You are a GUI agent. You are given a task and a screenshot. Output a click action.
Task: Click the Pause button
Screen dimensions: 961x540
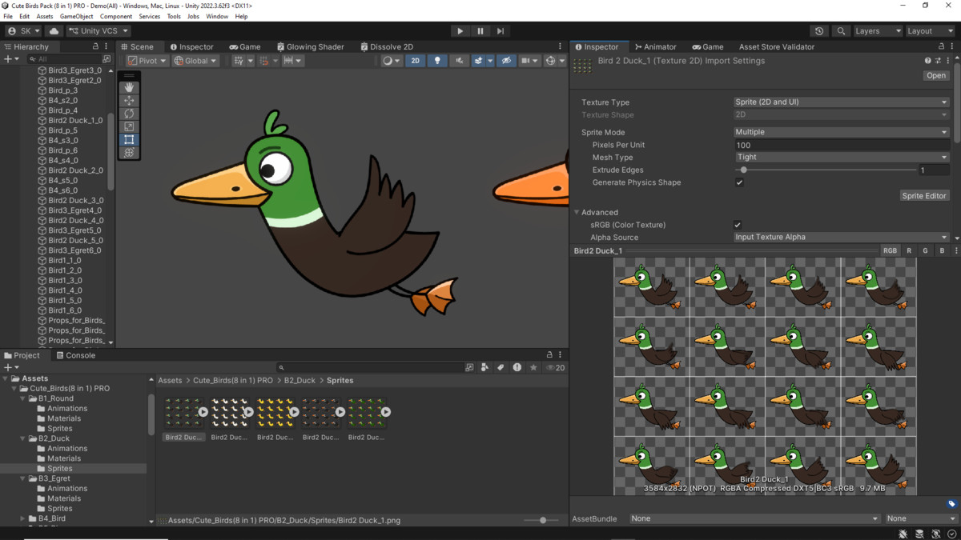point(480,31)
